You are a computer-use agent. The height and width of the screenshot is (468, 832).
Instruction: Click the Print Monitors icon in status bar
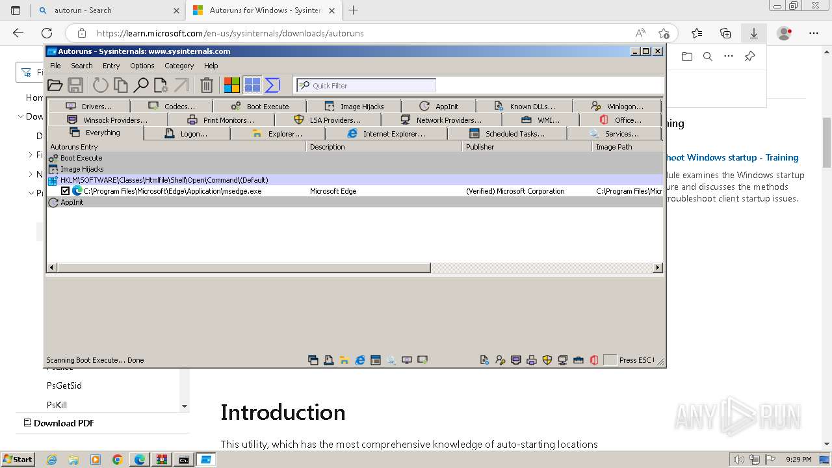click(x=531, y=360)
